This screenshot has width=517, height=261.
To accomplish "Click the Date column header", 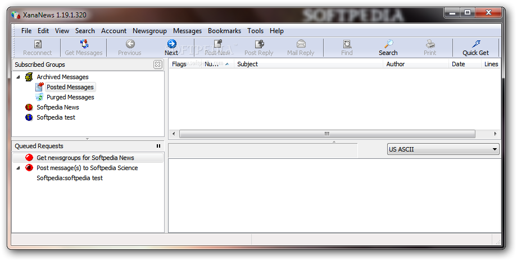I will [x=465, y=64].
